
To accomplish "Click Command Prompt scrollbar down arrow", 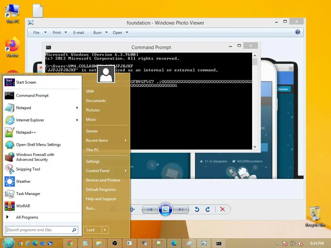I will tap(255, 147).
